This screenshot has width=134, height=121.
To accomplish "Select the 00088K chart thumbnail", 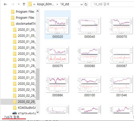I will (x=57, y=84).
